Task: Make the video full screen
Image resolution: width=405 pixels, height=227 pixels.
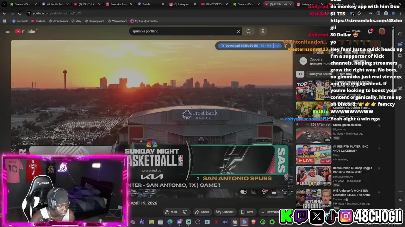Action: (284, 192)
